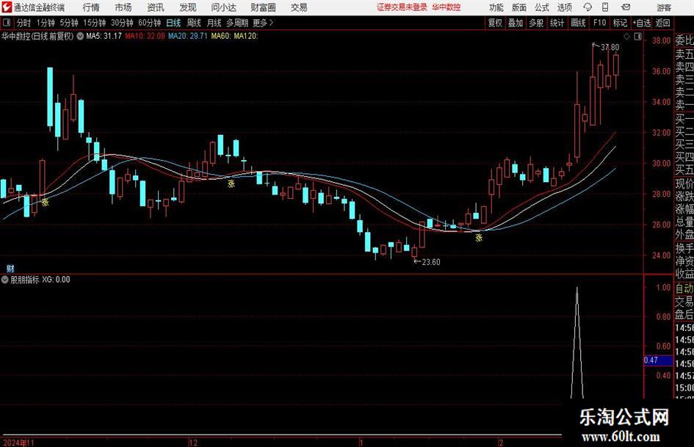
Task: Click the 华中数控 stock name in the title bar
Action: point(447,7)
